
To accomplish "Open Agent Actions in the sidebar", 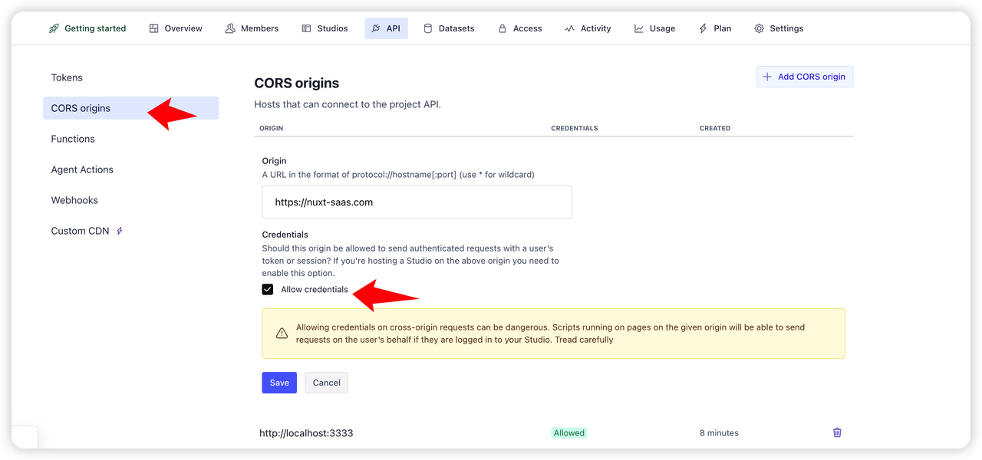I will 131,169.
